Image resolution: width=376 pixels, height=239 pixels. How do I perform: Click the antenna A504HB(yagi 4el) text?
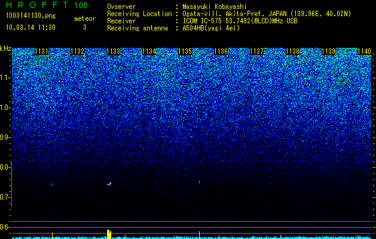tap(211, 28)
